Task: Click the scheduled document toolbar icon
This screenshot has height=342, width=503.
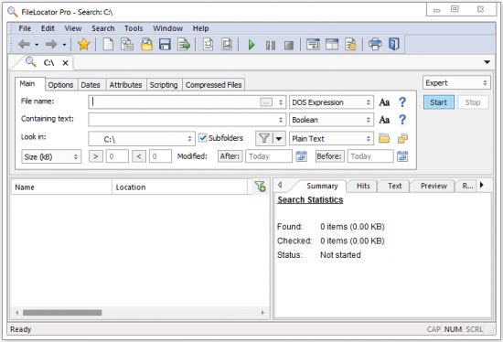Action: point(350,44)
